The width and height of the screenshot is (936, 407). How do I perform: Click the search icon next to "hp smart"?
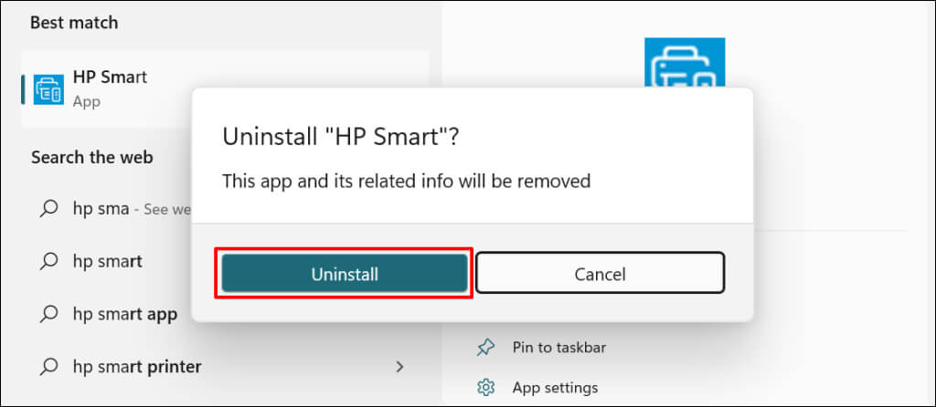pos(48,261)
